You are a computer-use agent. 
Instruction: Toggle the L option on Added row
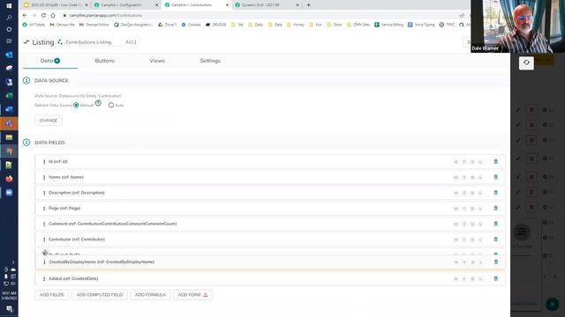[x=480, y=279]
